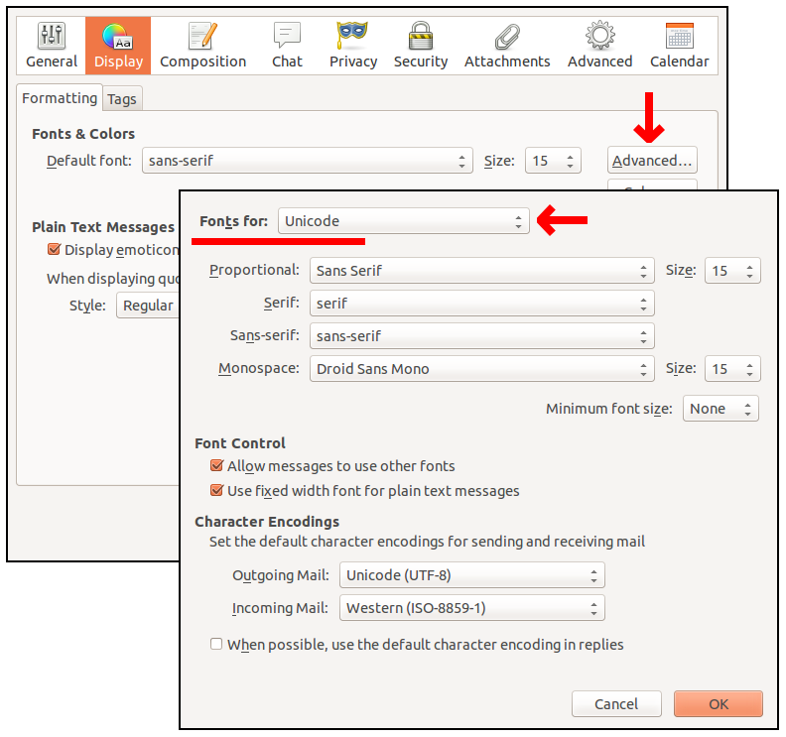Open the Monospace font dropdown
Screen dimensions: 786x737
pyautogui.click(x=481, y=369)
